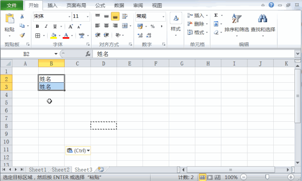
Task: Cut selection with the scissors icon
Action: 22,16
